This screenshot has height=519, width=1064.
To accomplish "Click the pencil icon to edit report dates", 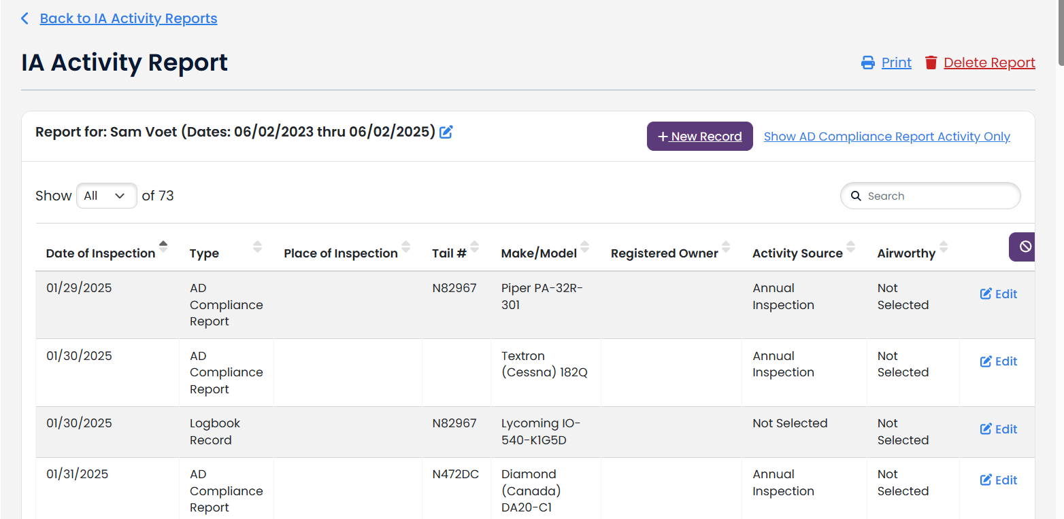I will coord(446,132).
